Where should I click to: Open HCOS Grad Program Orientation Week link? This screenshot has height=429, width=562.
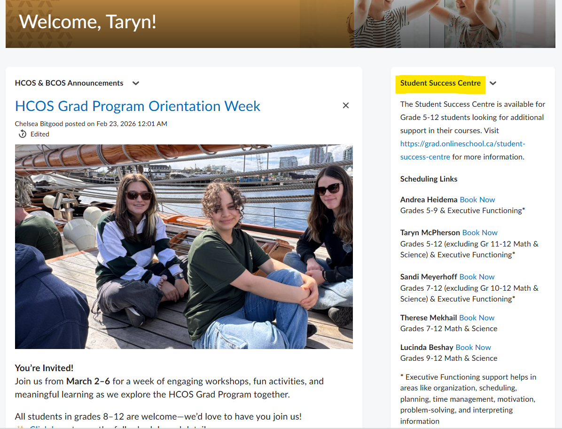[137, 106]
